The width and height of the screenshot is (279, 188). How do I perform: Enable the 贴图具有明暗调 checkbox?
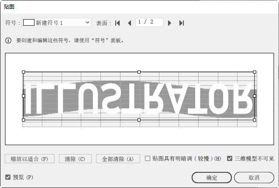click(148, 158)
